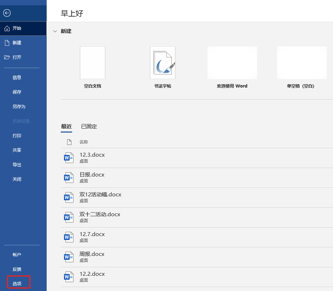This screenshot has height=291, width=333.
Task: Open 双十二活动.docx from recent list
Action: tap(197, 217)
